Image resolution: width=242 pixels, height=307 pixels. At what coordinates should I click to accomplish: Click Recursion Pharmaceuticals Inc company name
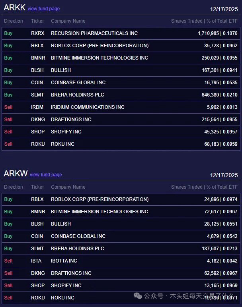point(94,33)
